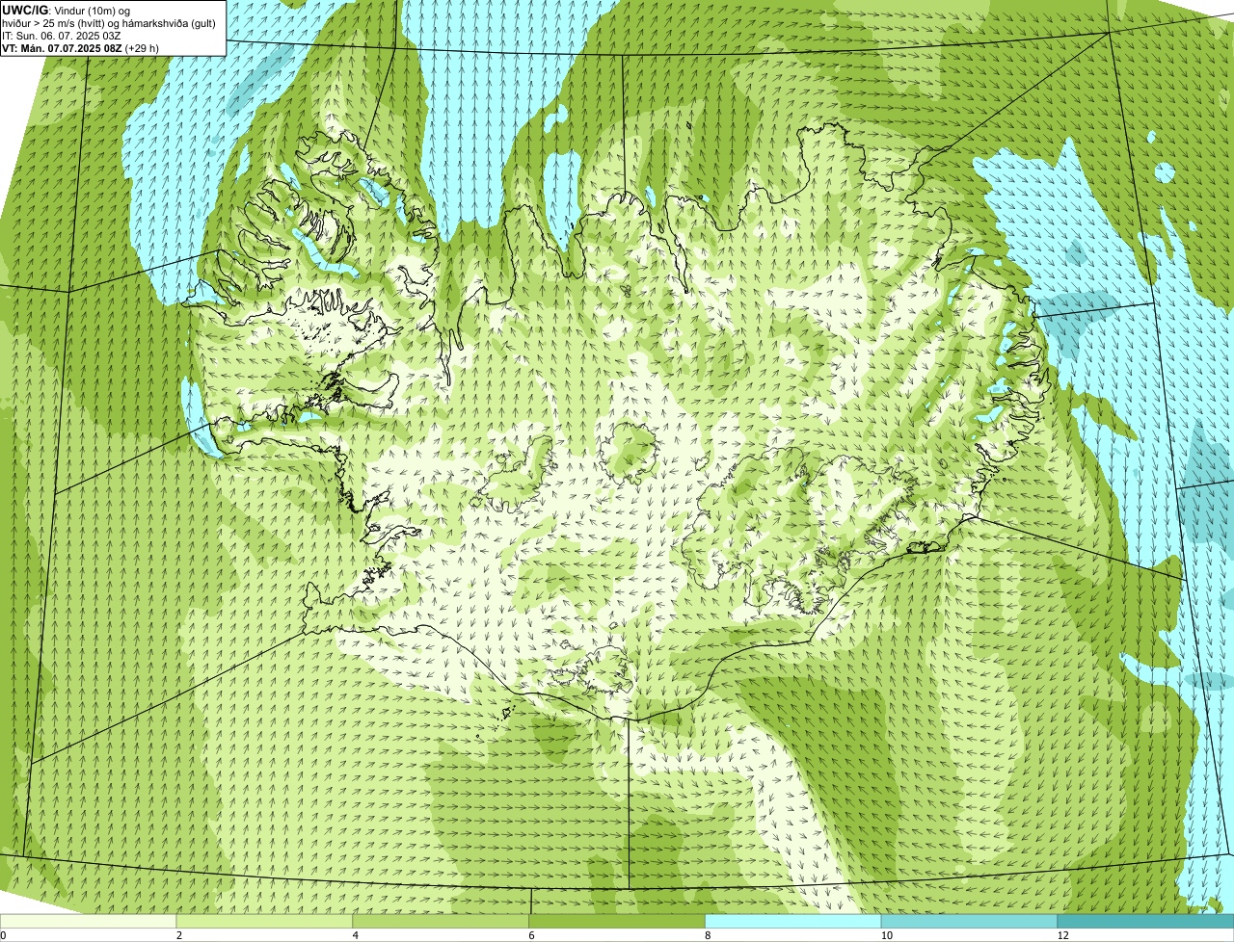Click the '0' label on the colour scale
Image resolution: width=1234 pixels, height=942 pixels.
point(3,935)
